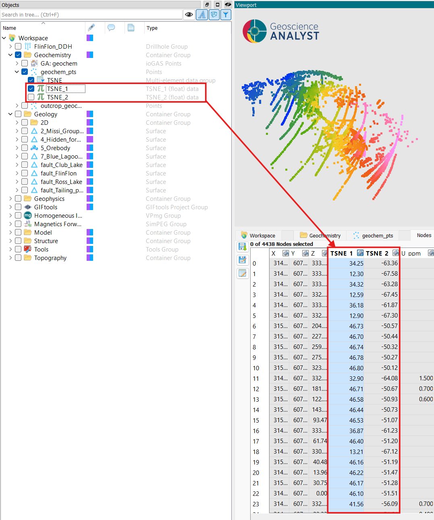Click the 'A' labels button in the Objects toolbar

pos(201,14)
